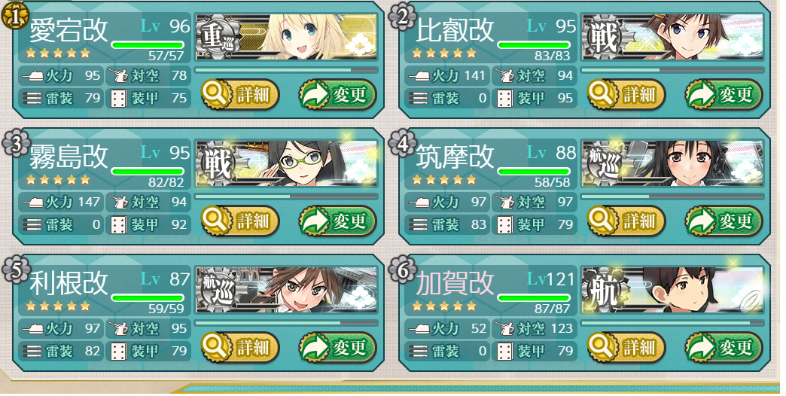Click 変更 on 筑摩改 card
This screenshot has width=786, height=396.
pyautogui.click(x=724, y=221)
